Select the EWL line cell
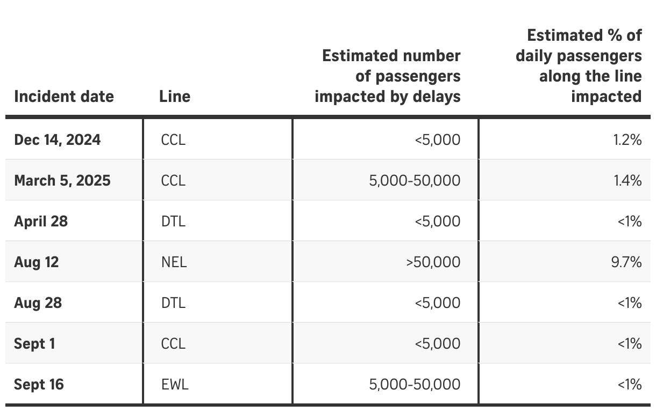 coord(175,385)
